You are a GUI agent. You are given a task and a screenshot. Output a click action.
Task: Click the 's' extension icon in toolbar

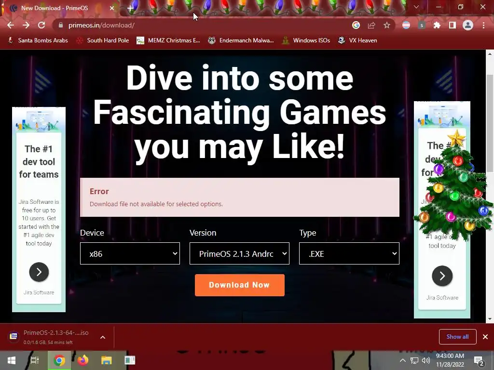coord(422,25)
